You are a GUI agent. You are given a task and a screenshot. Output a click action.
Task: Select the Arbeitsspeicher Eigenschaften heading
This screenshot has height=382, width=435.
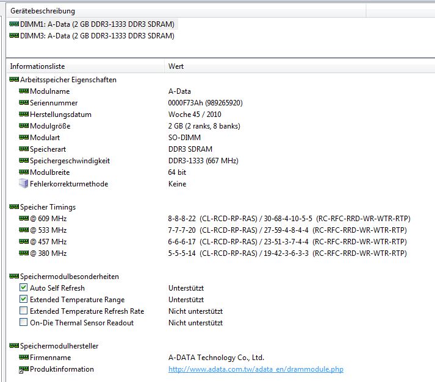(68, 80)
